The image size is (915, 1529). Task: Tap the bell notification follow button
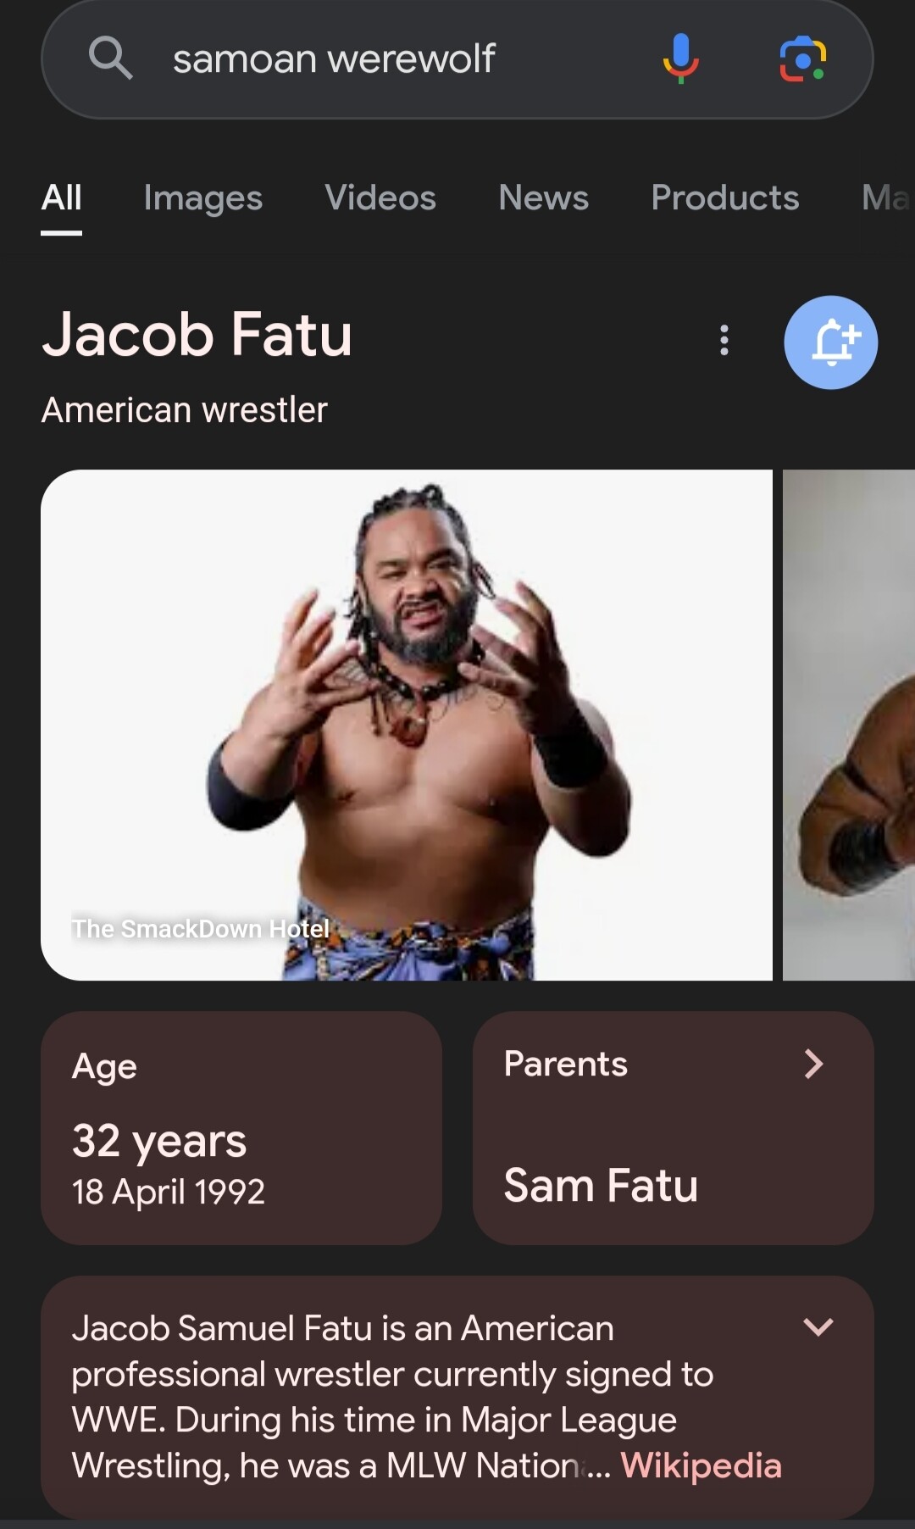pos(830,342)
